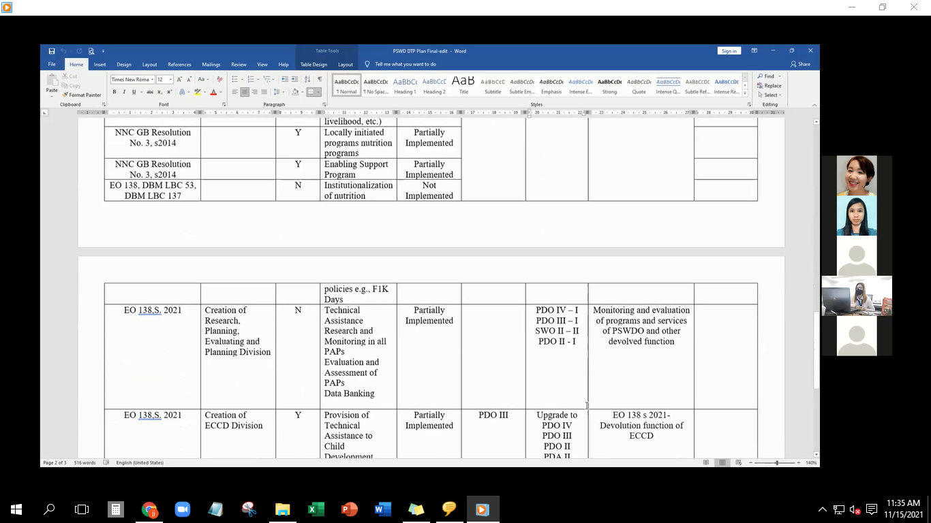Increase font size with Grow Font icon

click(180, 80)
